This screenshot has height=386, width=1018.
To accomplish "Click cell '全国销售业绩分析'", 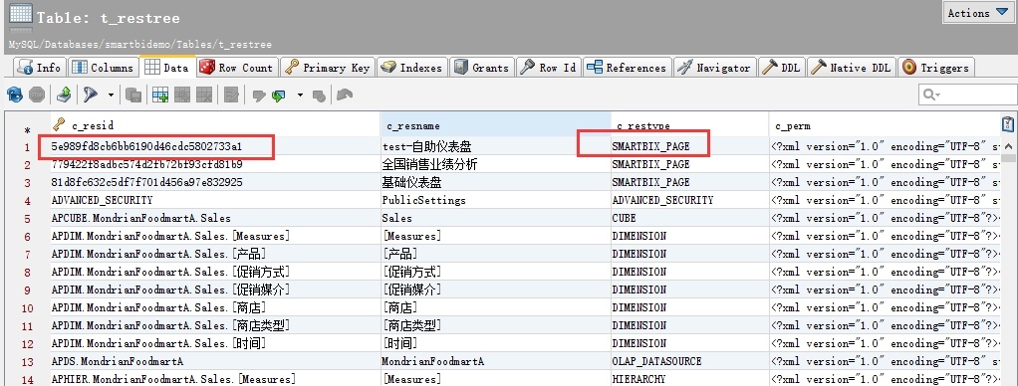I will 495,164.
